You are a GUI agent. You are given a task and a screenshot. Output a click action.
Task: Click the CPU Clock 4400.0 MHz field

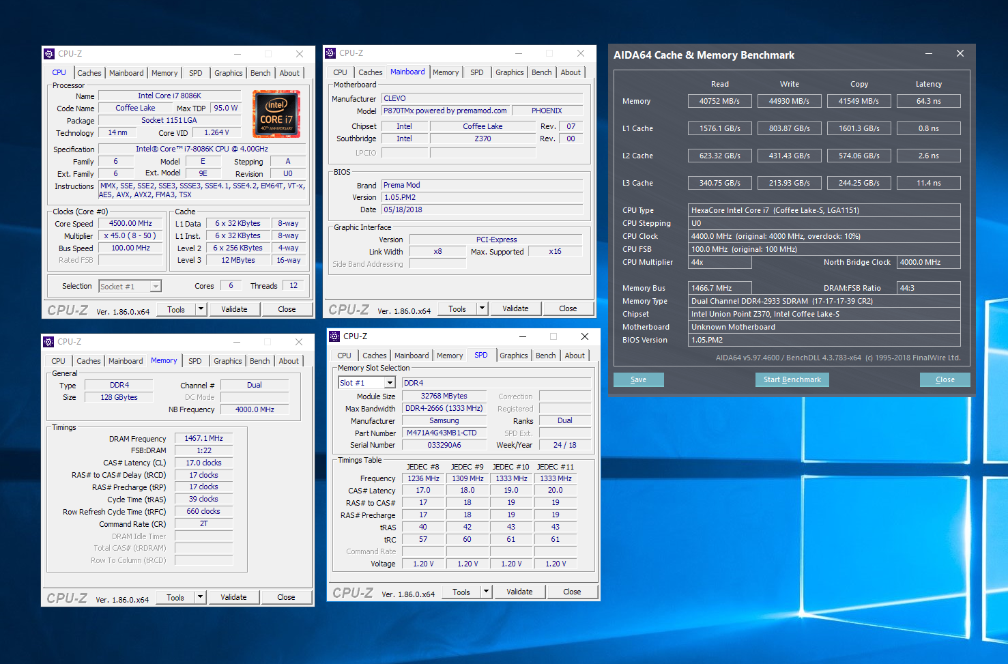(x=824, y=236)
